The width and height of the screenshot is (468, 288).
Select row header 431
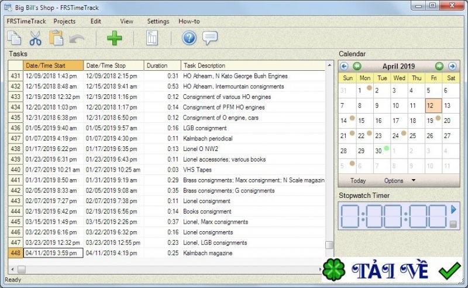coord(16,76)
